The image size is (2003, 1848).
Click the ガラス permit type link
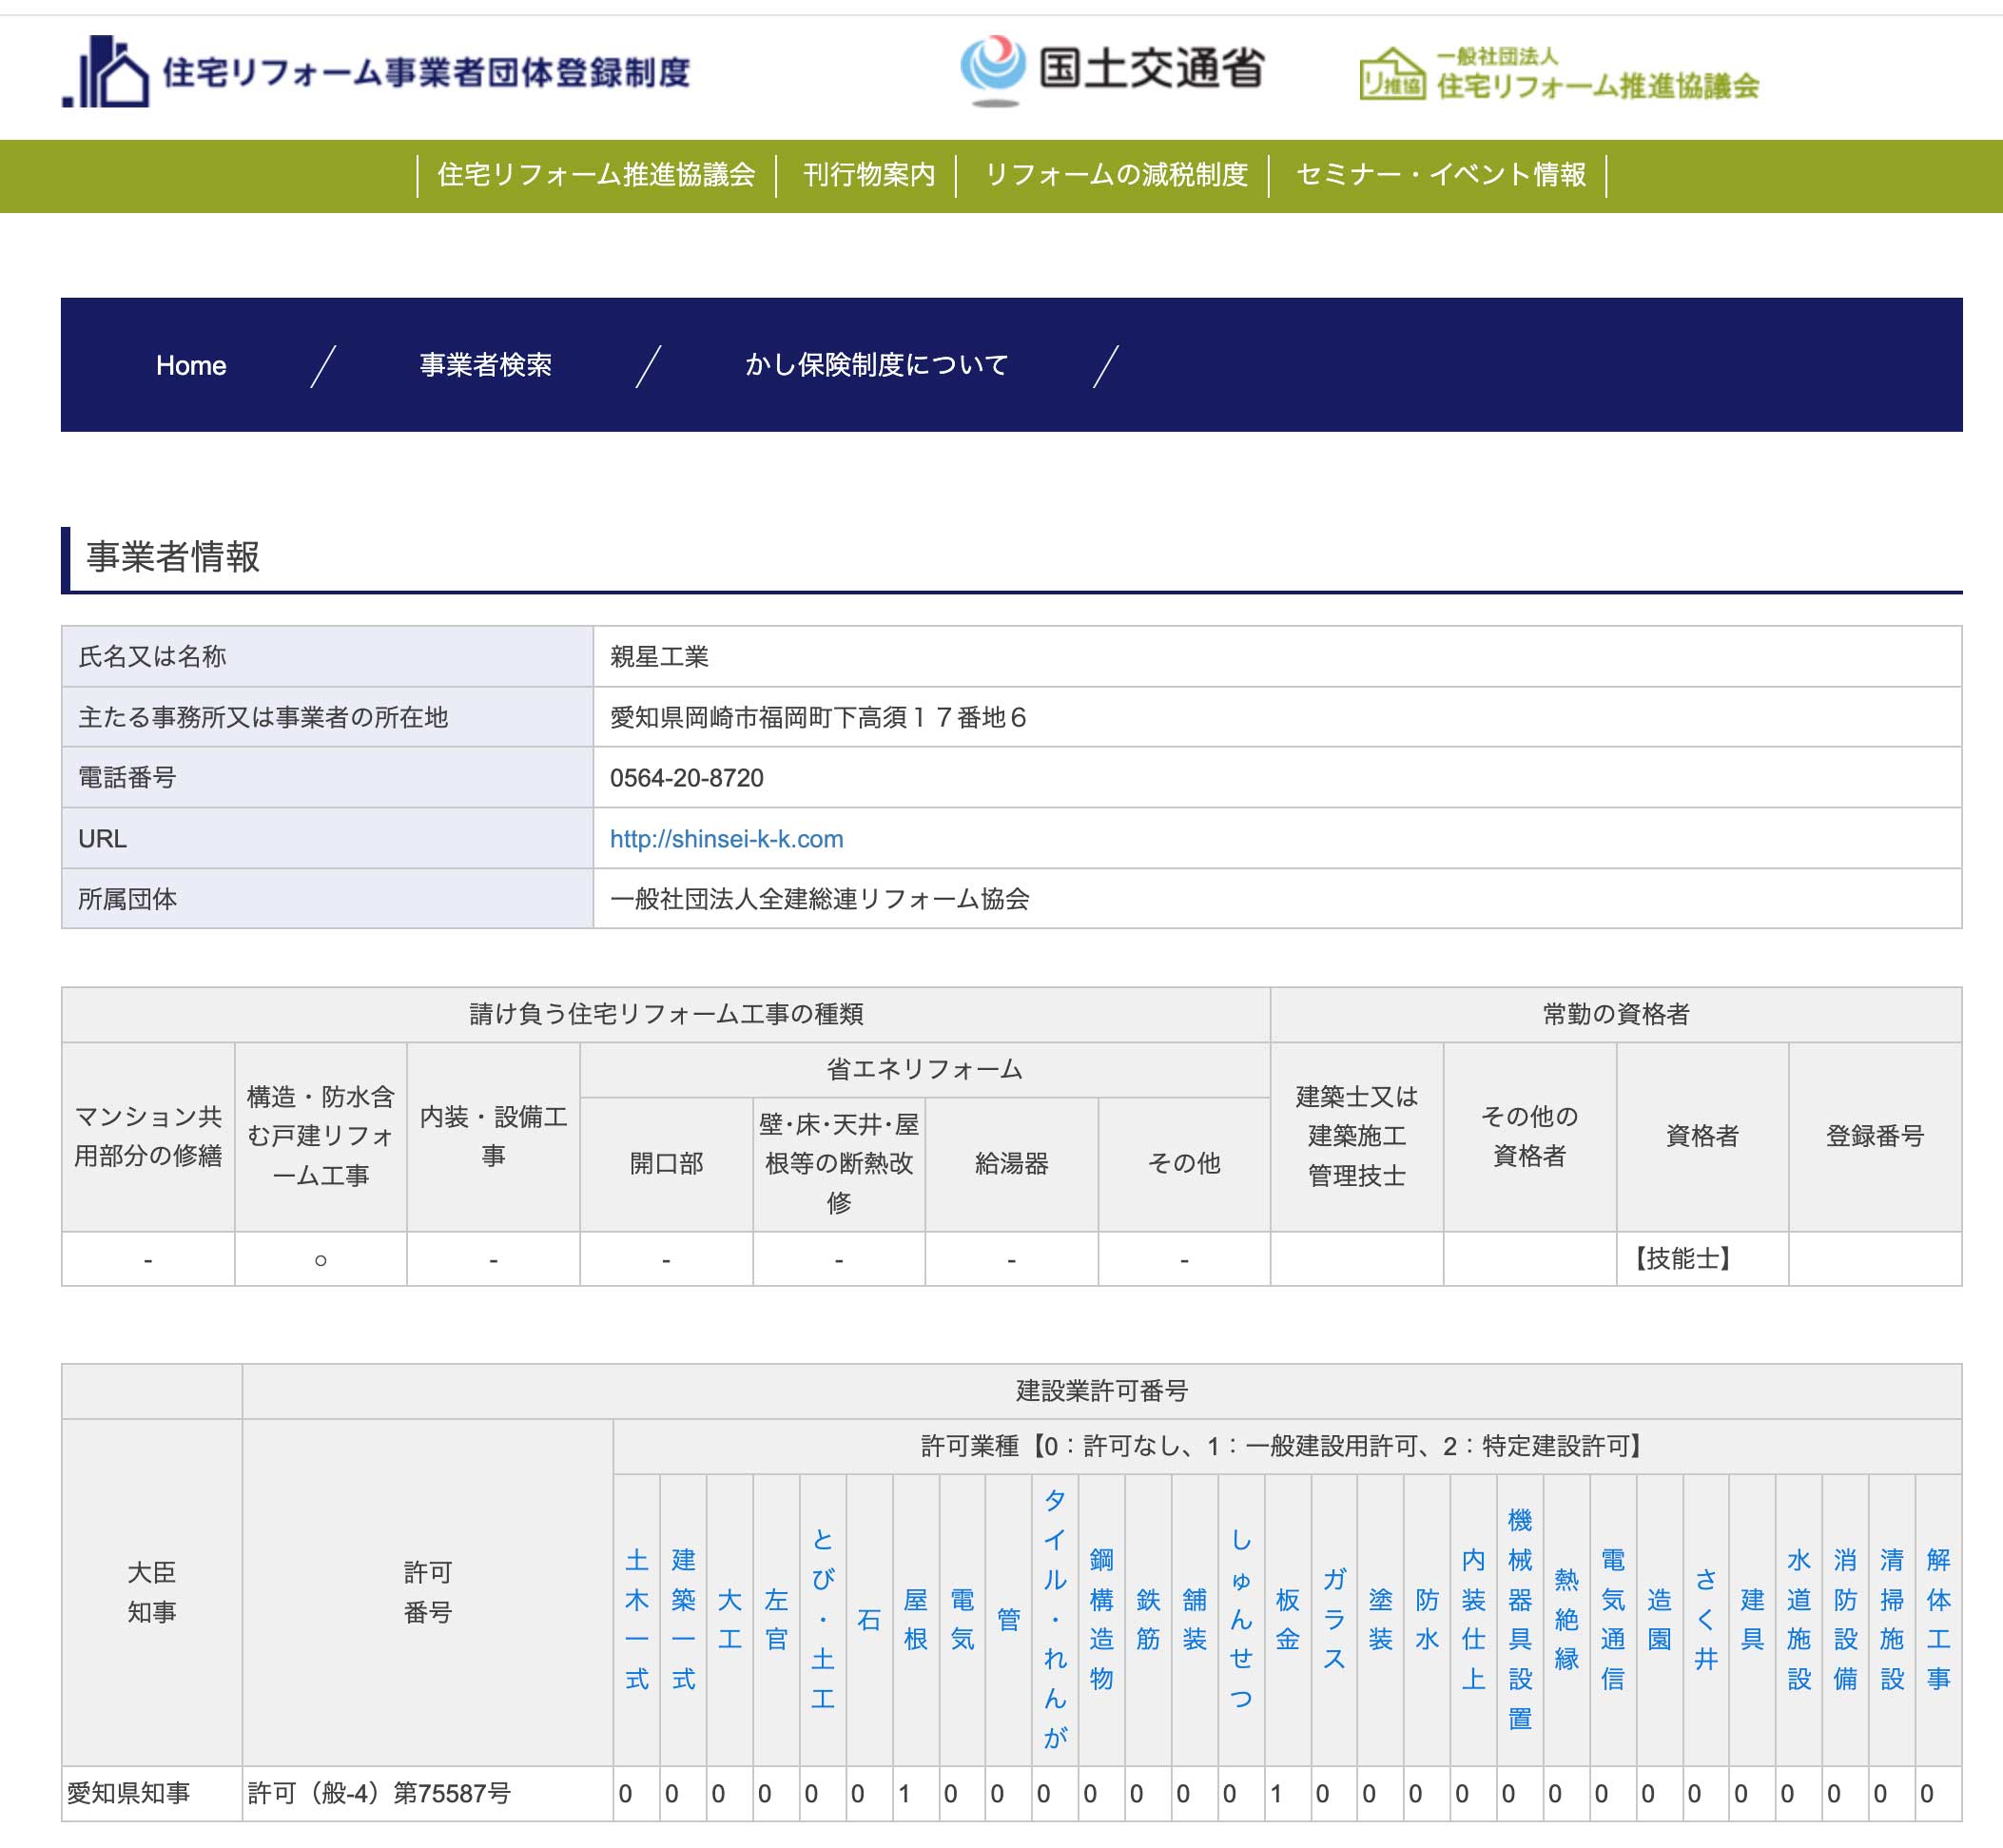click(x=1334, y=1619)
